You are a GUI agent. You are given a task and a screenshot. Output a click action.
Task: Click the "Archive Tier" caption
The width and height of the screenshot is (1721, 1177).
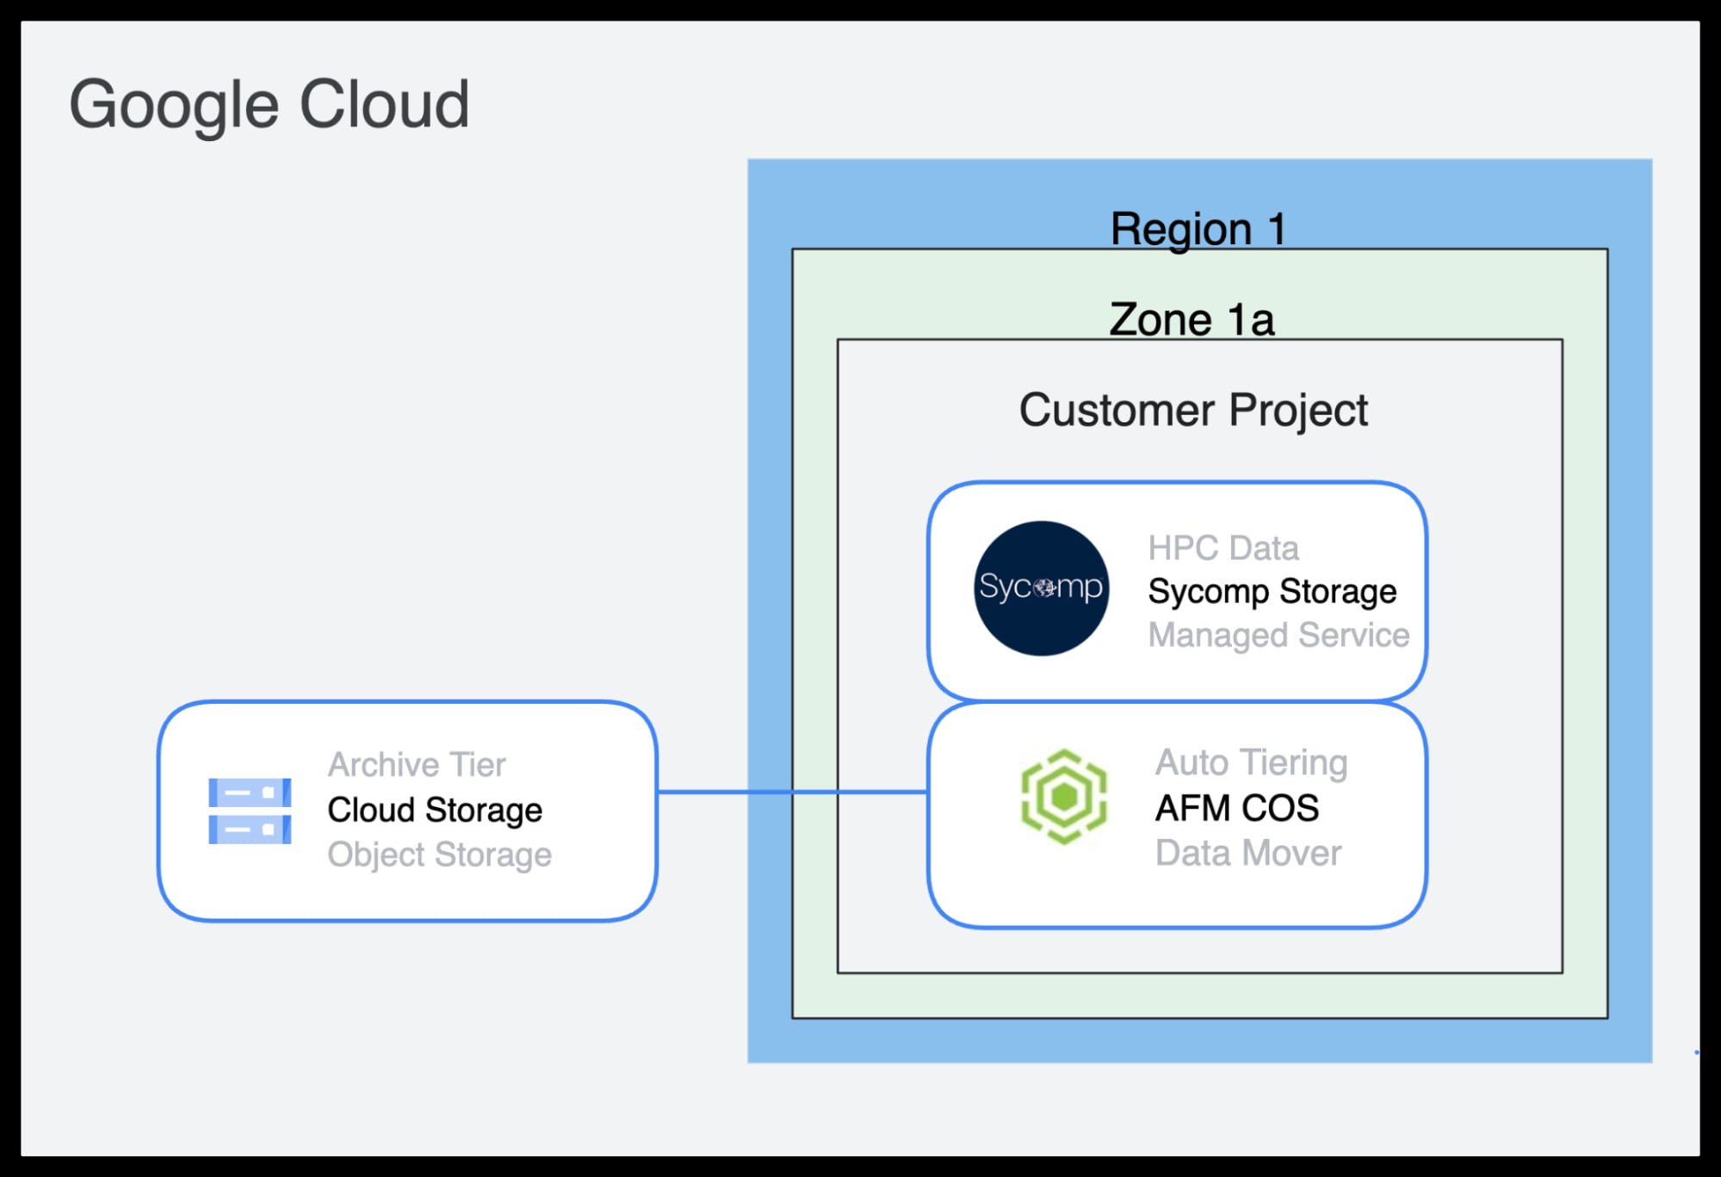(417, 765)
